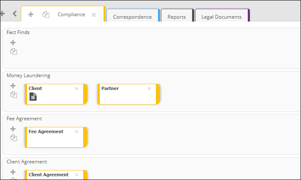Close the Compliance tab

point(94,15)
